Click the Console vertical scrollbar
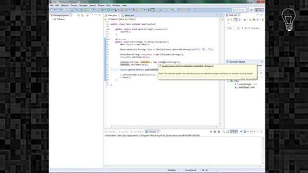The width and height of the screenshot is (308, 173). click(x=263, y=150)
